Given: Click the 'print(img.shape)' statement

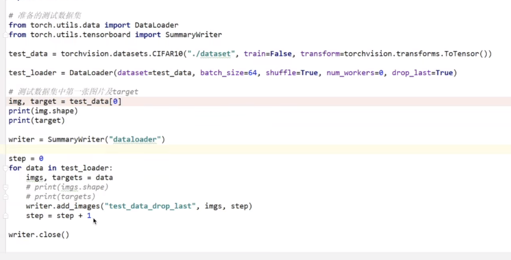Looking at the screenshot, I should coord(43,111).
